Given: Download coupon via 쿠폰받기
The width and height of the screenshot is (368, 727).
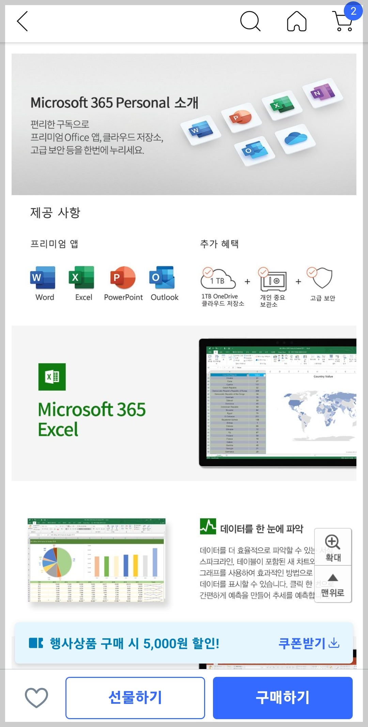Looking at the screenshot, I should tap(309, 643).
